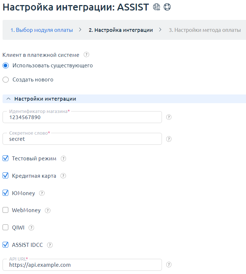Click help icon beside the 'Секретное слово' field
This screenshot has height=274, width=246.
pyautogui.click(x=168, y=139)
